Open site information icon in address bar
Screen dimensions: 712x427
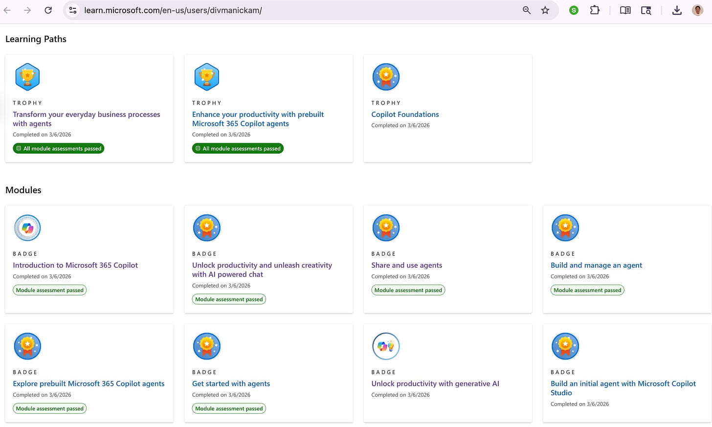[x=72, y=10]
